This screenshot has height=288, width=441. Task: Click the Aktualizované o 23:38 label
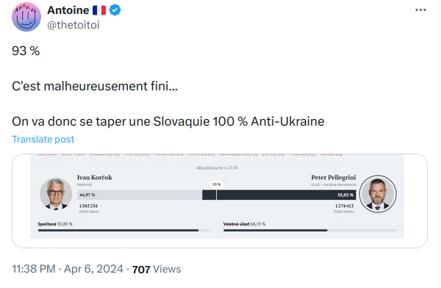(x=217, y=168)
